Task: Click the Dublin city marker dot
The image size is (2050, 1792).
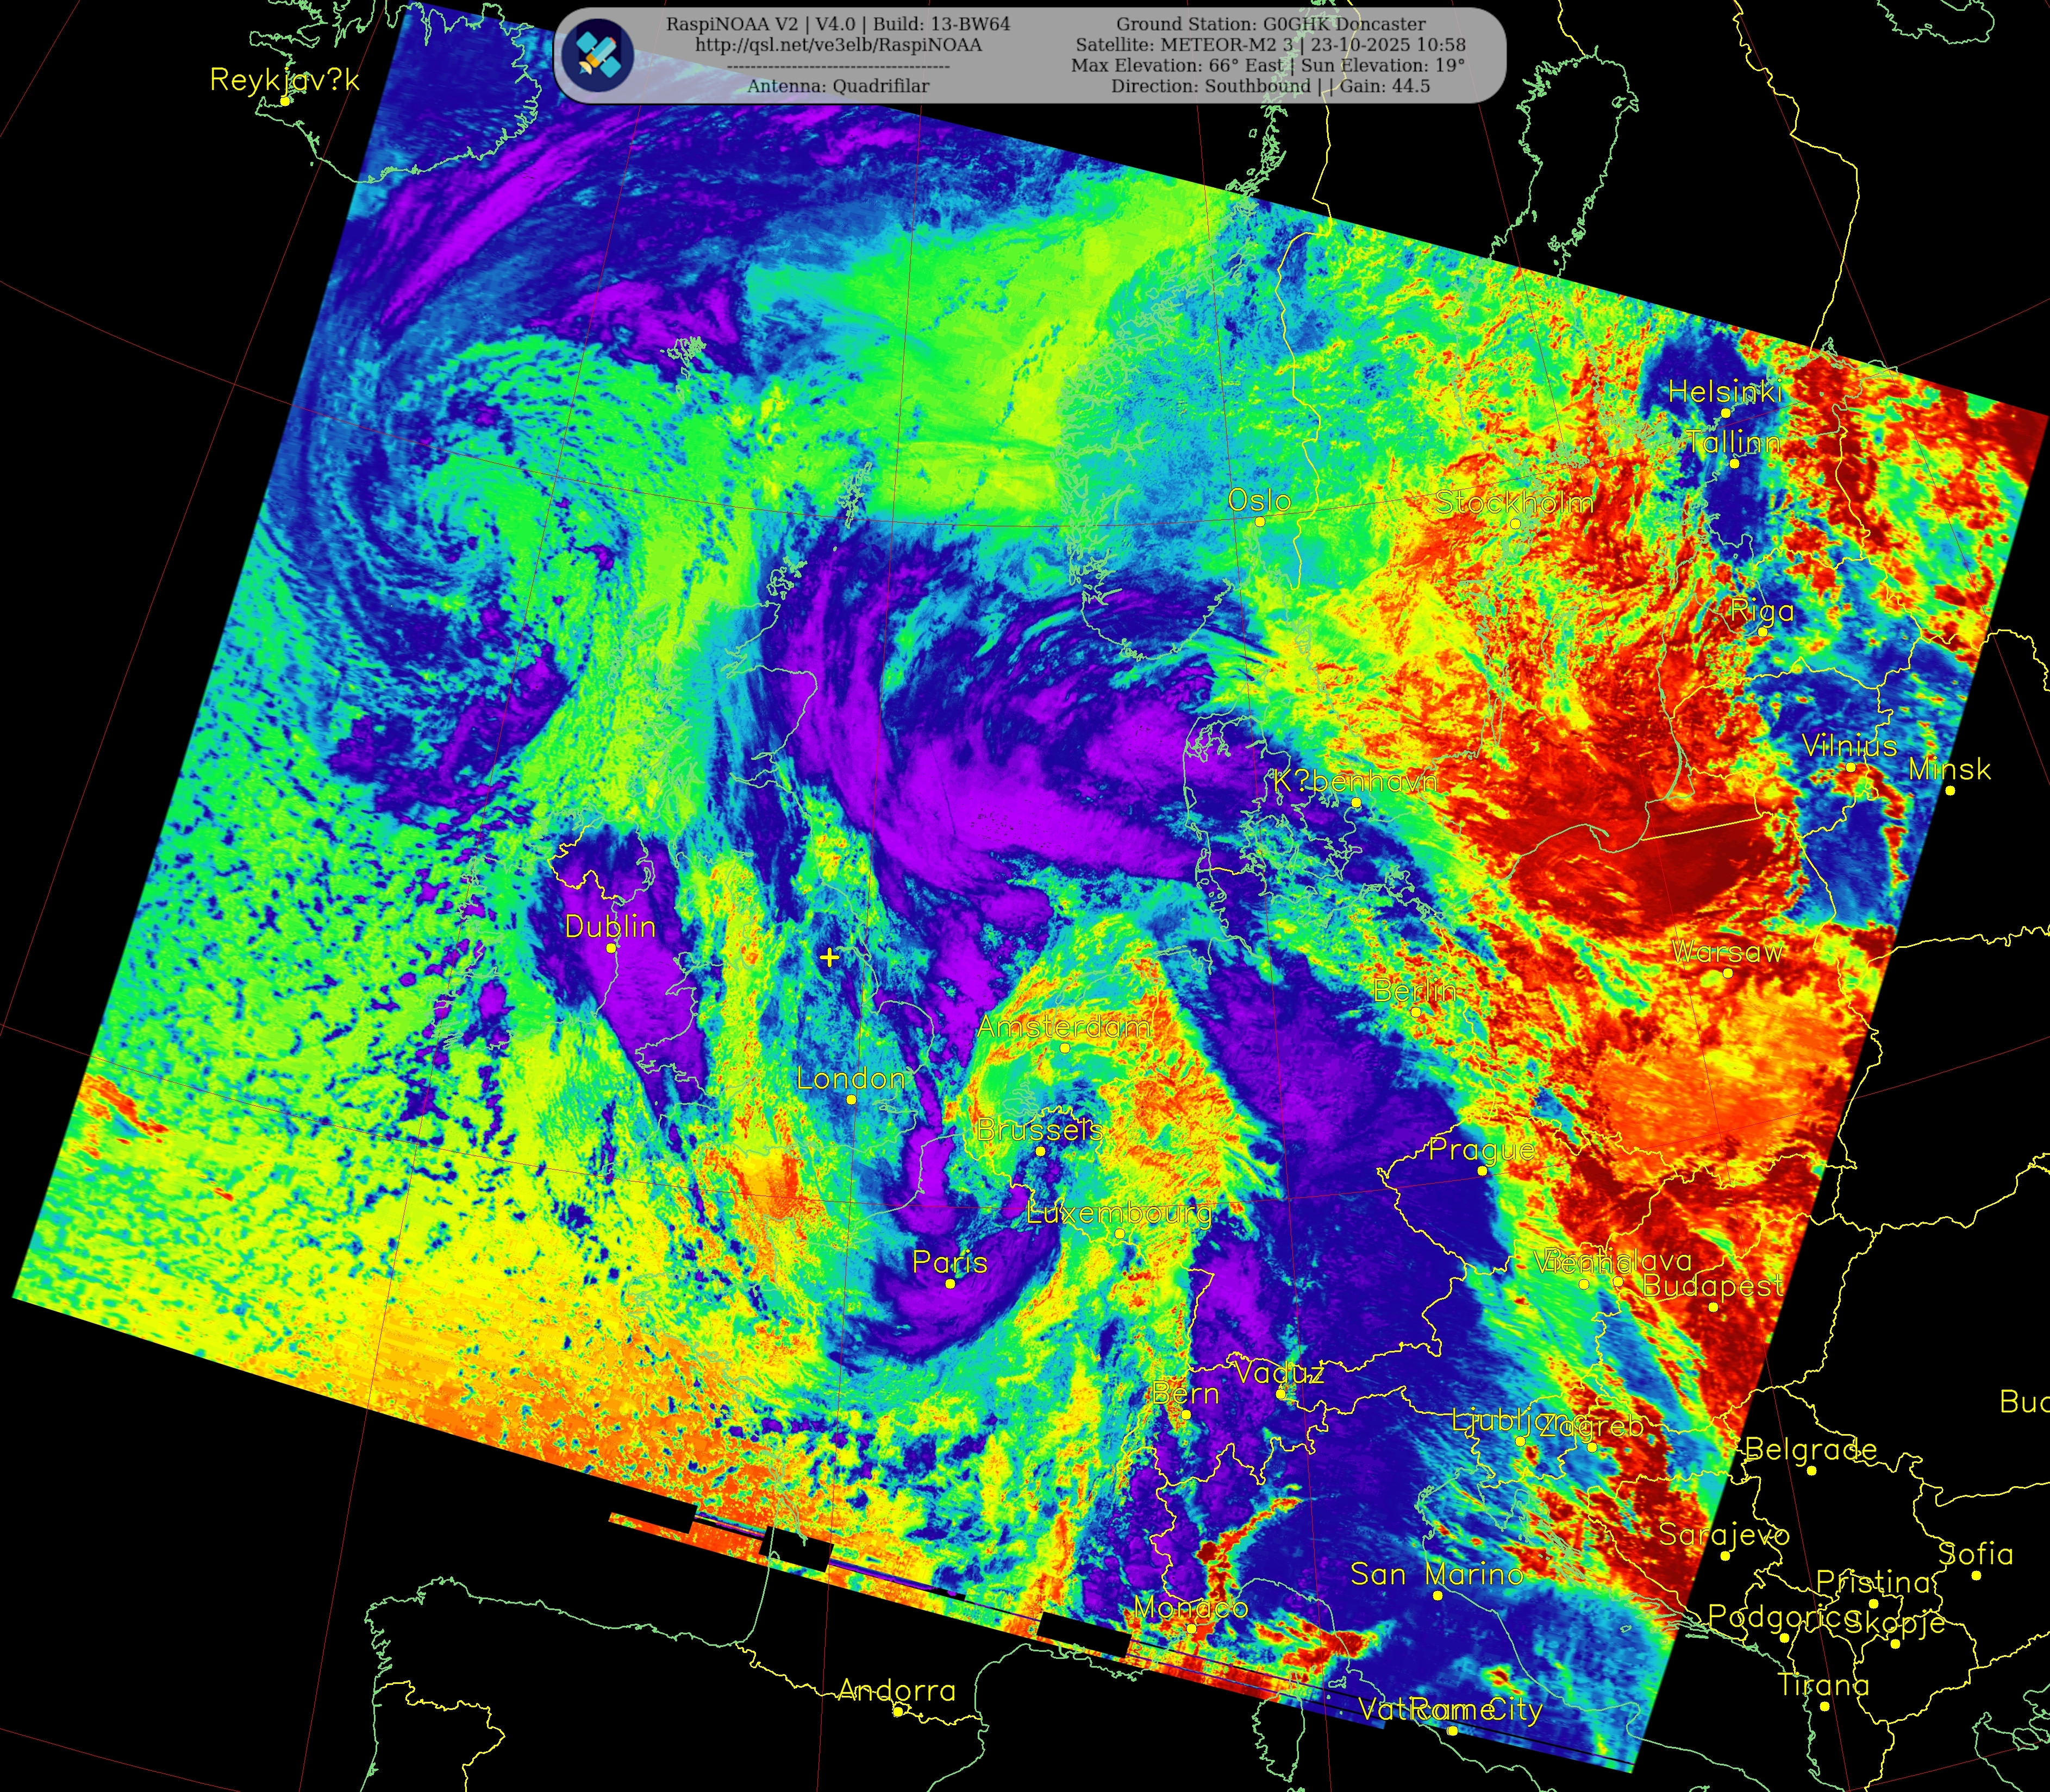Action: pos(612,947)
